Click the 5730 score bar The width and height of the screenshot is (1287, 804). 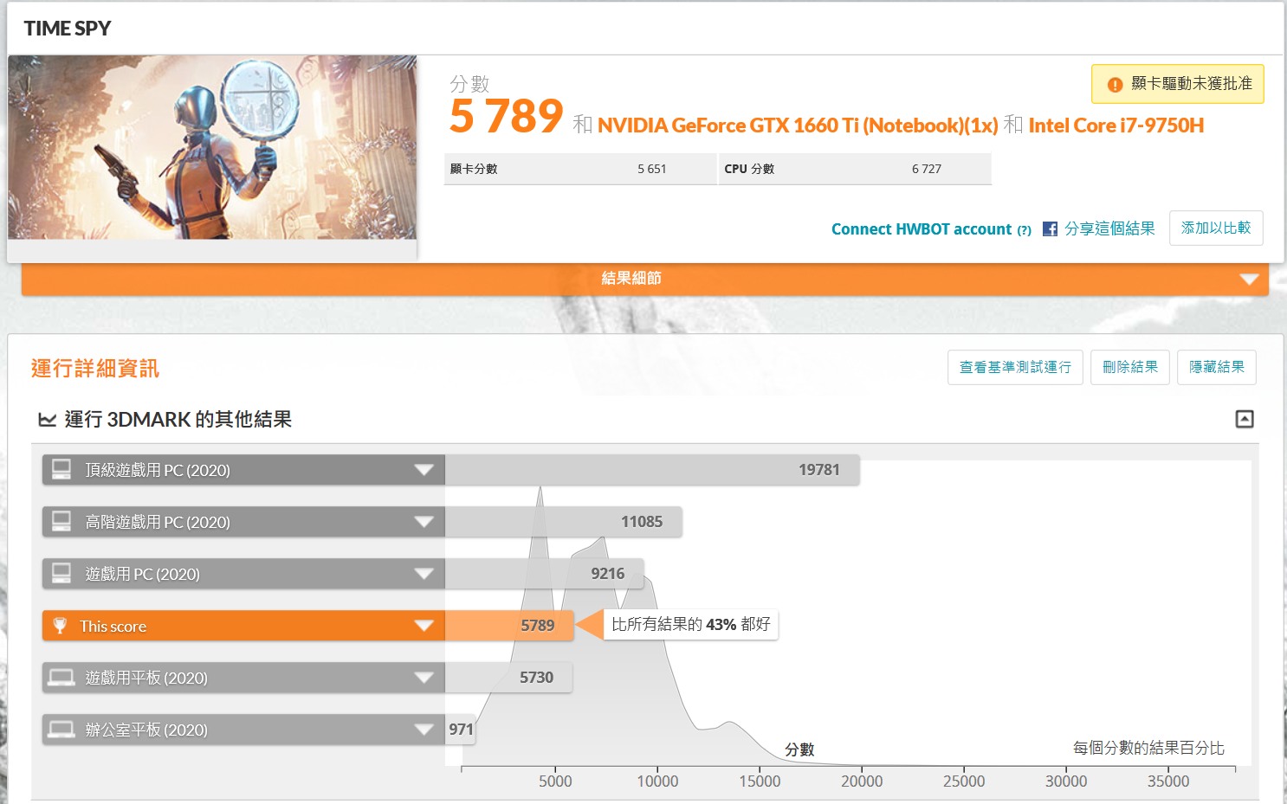pos(508,678)
